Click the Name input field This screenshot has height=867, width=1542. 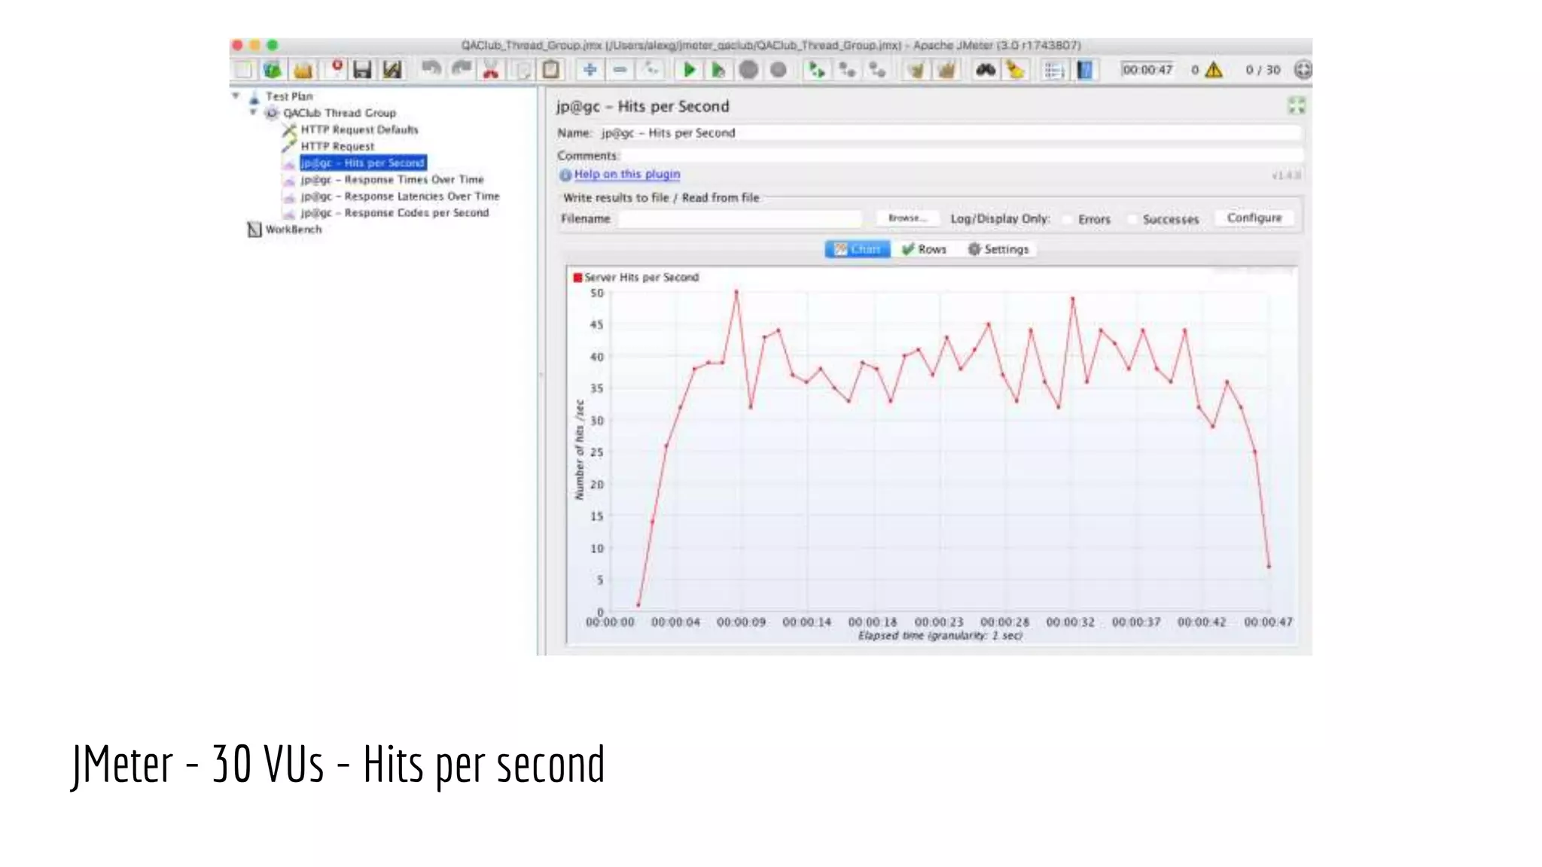coord(950,133)
